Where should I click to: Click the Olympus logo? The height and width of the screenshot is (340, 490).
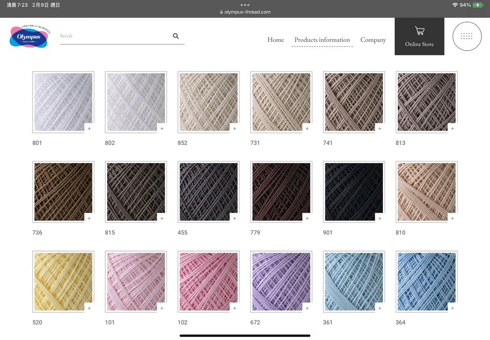tap(29, 37)
